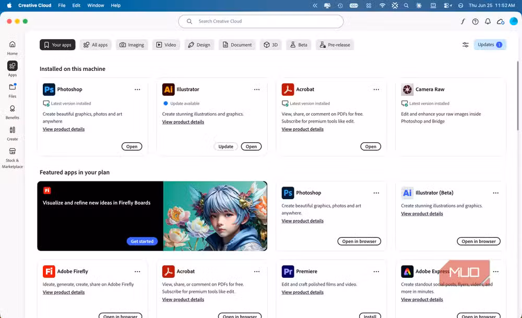Screen dimensions: 522x318
Task: Click the Firefly Fi icon on the banner
Action: 47,191
